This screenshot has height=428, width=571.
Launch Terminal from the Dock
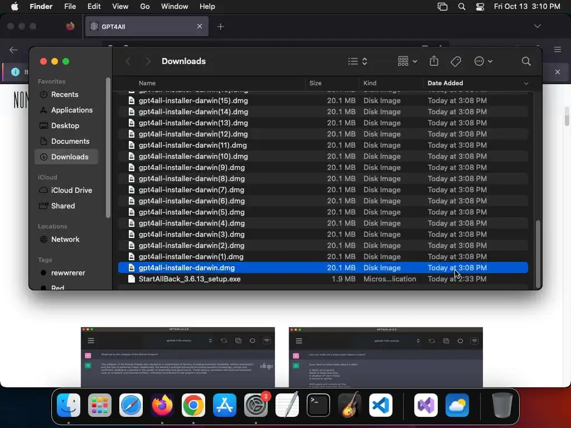(x=318, y=405)
